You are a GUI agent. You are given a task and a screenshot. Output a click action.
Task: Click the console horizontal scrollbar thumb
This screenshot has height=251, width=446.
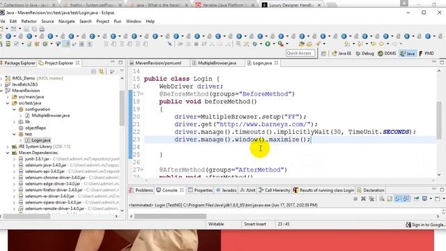click(170, 216)
